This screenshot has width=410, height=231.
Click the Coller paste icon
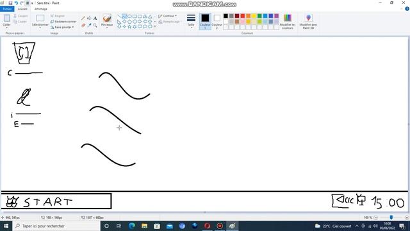click(x=7, y=18)
